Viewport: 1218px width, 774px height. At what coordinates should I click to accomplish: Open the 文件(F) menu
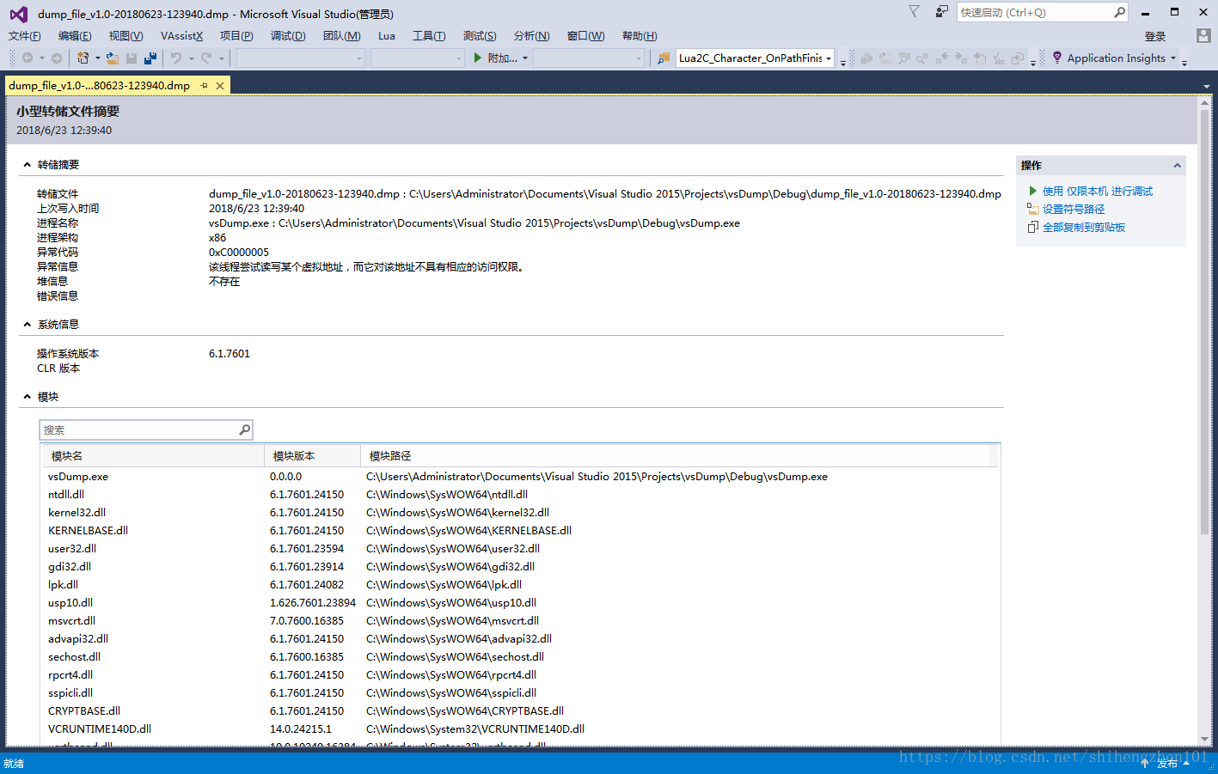point(24,36)
